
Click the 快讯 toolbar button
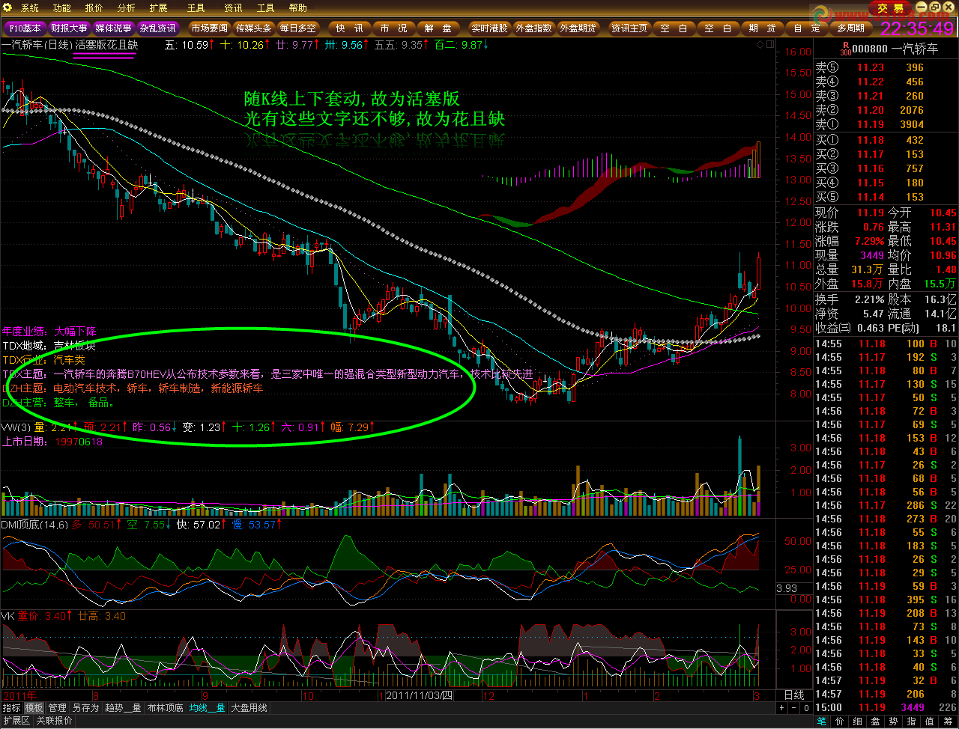(x=349, y=28)
